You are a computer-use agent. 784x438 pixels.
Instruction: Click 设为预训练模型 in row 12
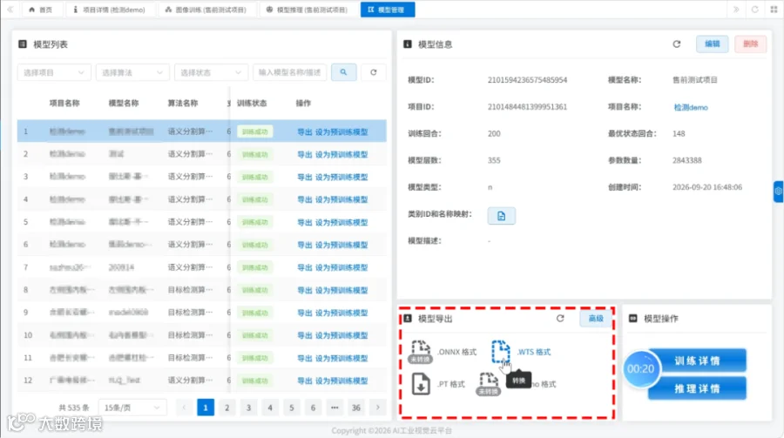click(x=341, y=381)
